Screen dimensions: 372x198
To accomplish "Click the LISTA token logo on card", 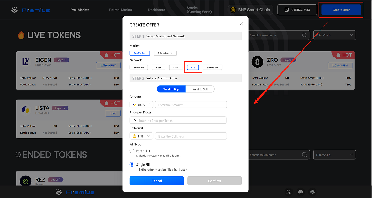I will [26, 110].
